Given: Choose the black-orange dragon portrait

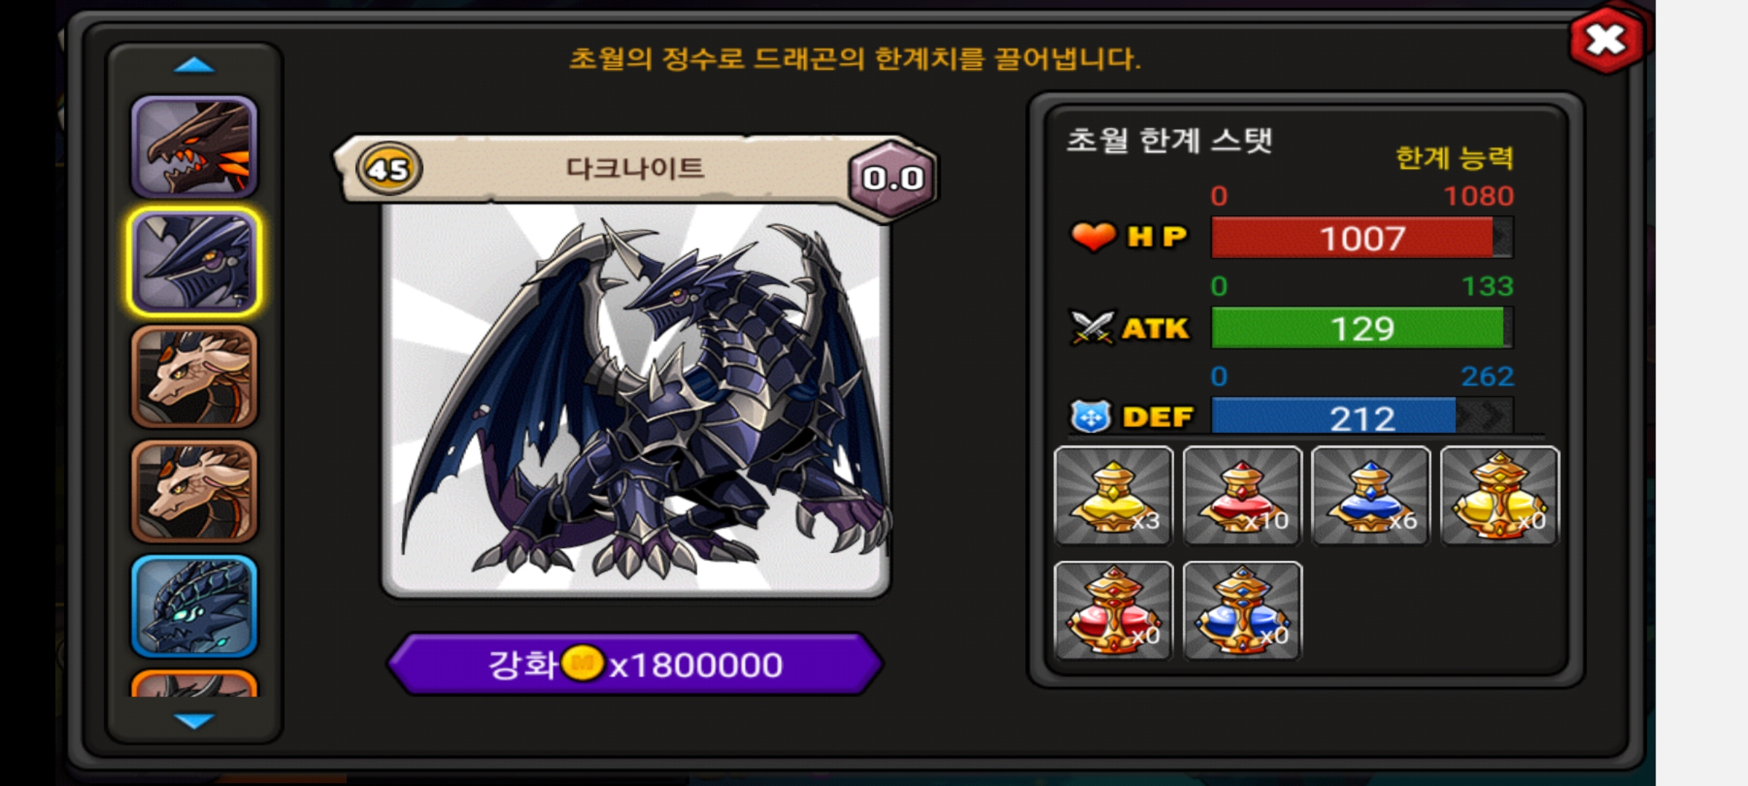Looking at the screenshot, I should [194, 147].
